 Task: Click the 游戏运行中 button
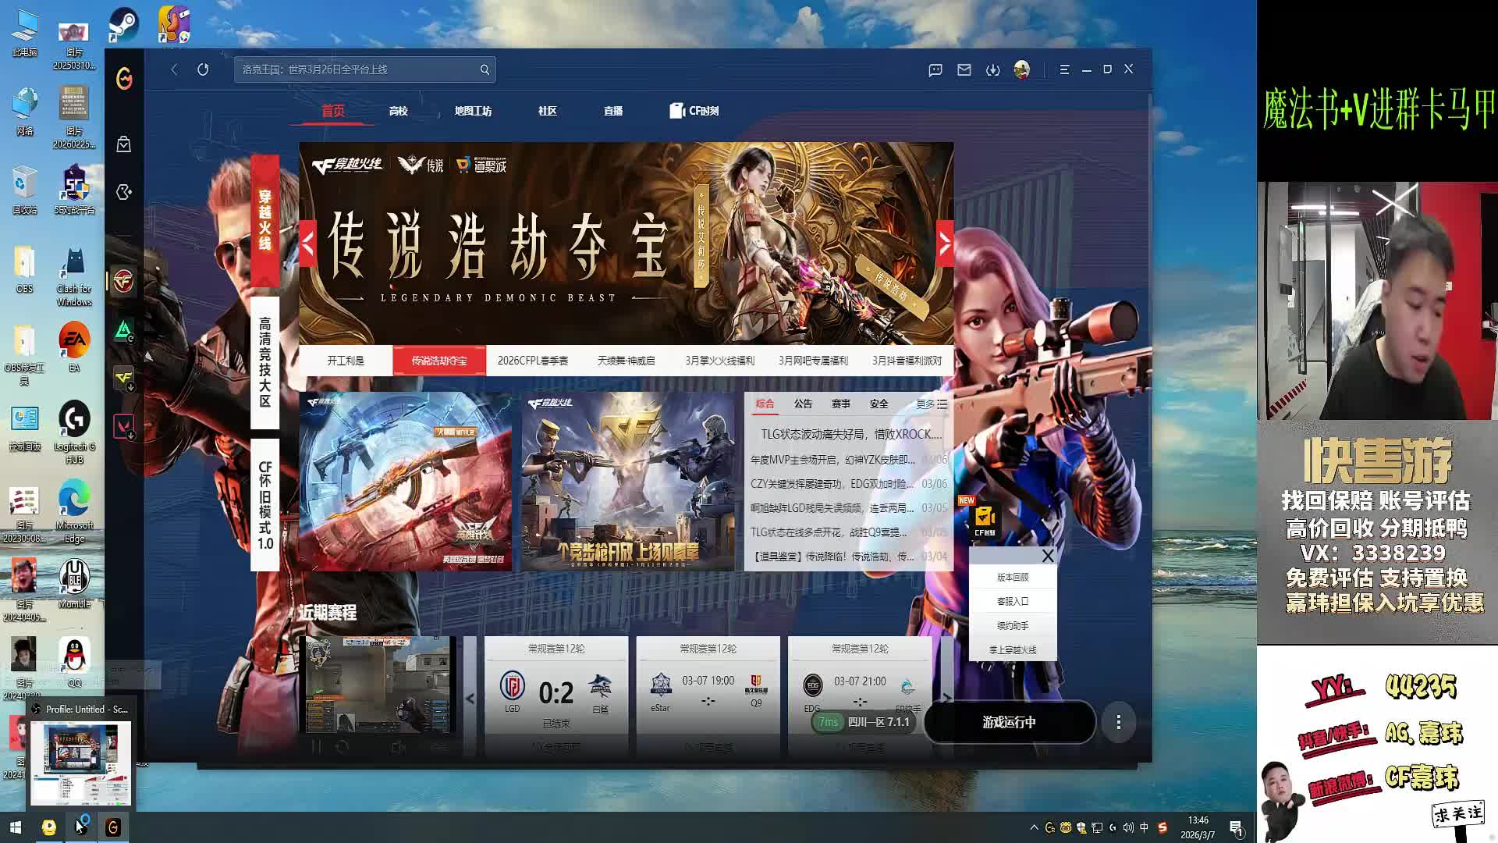pyautogui.click(x=1010, y=724)
